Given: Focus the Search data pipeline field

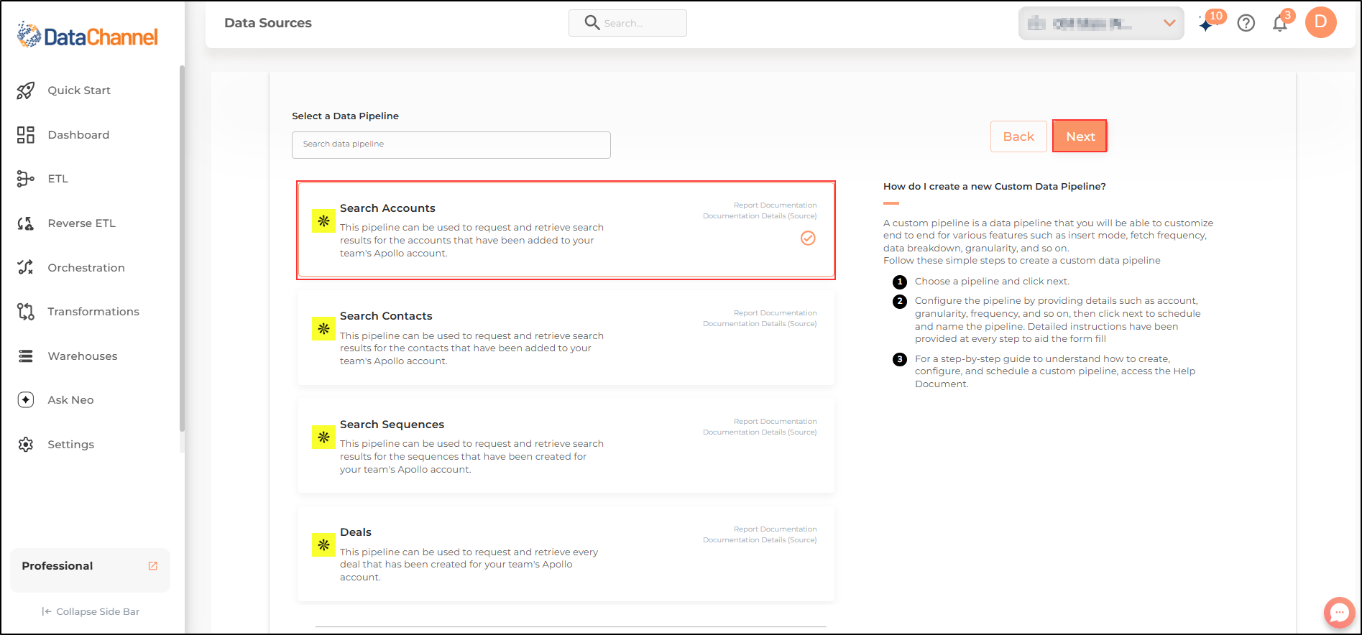Looking at the screenshot, I should click(451, 144).
